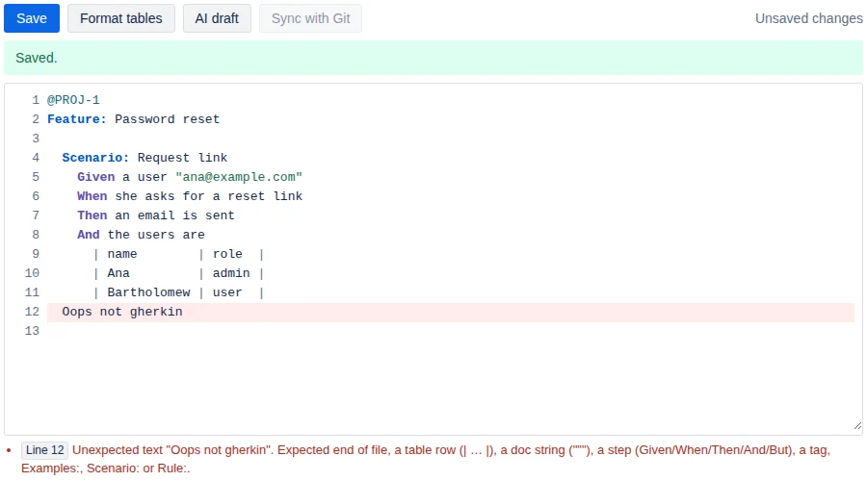867x481 pixels.
Task: Click the Given keyword on line 5
Action: pyautogui.click(x=96, y=177)
